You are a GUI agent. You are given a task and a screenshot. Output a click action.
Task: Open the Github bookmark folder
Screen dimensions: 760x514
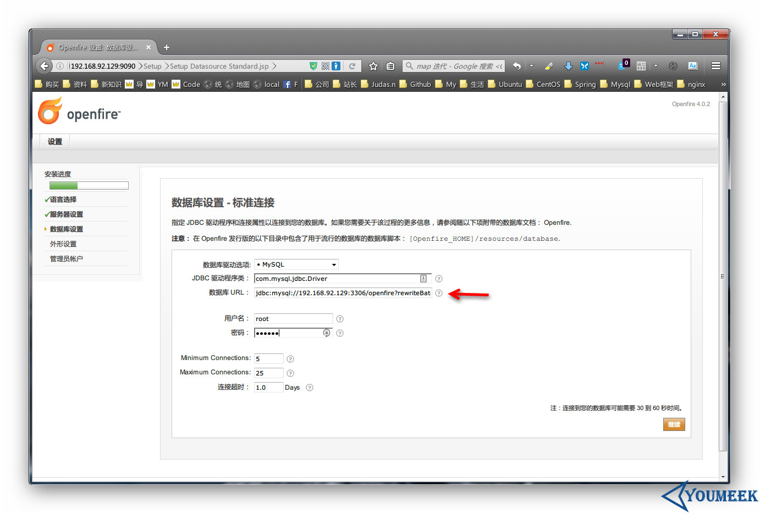coord(415,84)
